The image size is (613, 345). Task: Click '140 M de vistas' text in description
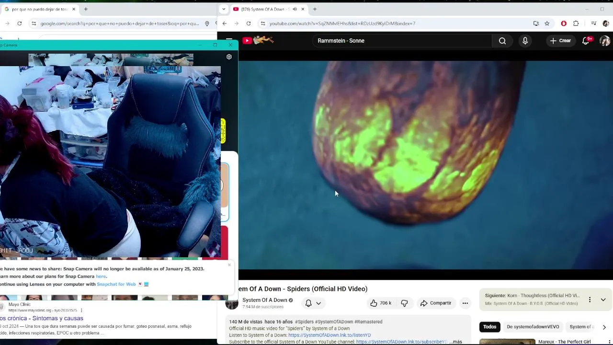[x=246, y=322]
